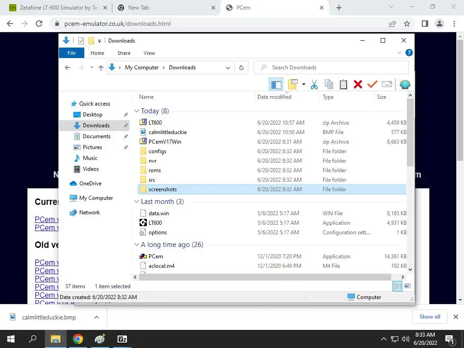
Task: Open the Home ribbon tab
Action: [97, 53]
